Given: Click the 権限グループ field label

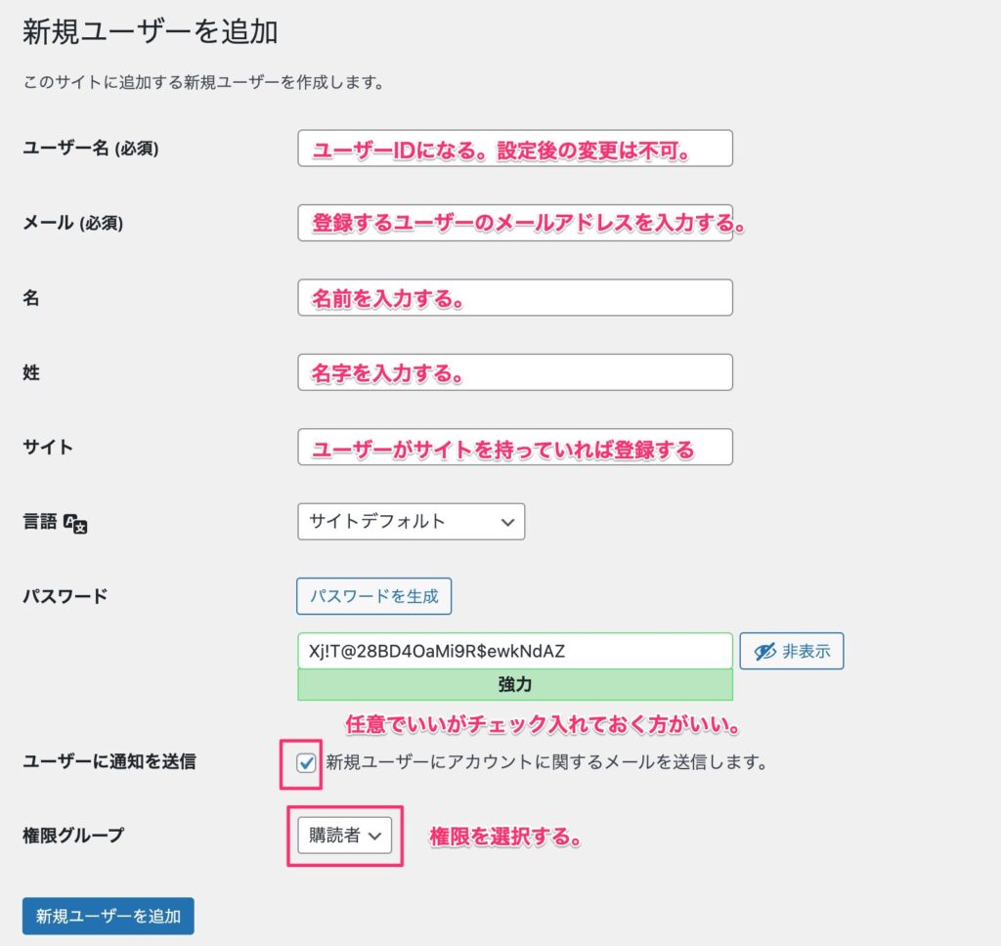Looking at the screenshot, I should coord(73,835).
